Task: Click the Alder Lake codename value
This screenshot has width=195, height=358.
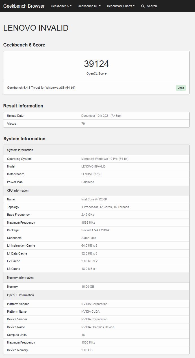Action: [x=89, y=238]
